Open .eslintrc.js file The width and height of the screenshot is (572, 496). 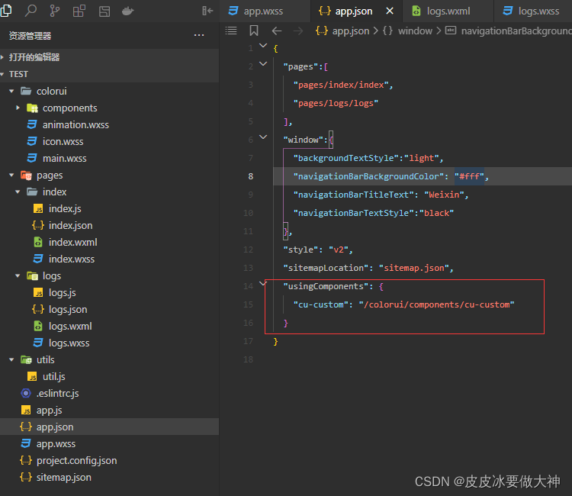pyautogui.click(x=57, y=394)
